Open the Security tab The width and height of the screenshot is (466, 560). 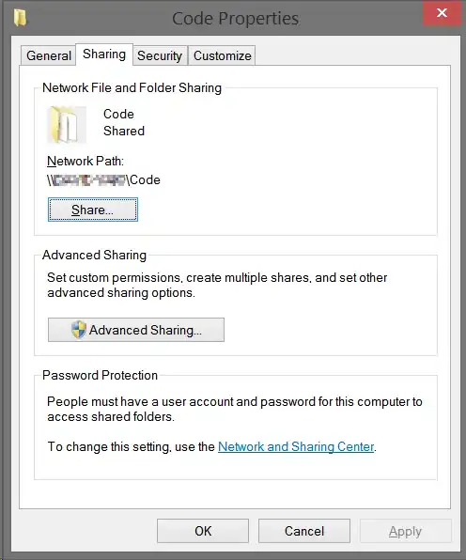click(160, 55)
